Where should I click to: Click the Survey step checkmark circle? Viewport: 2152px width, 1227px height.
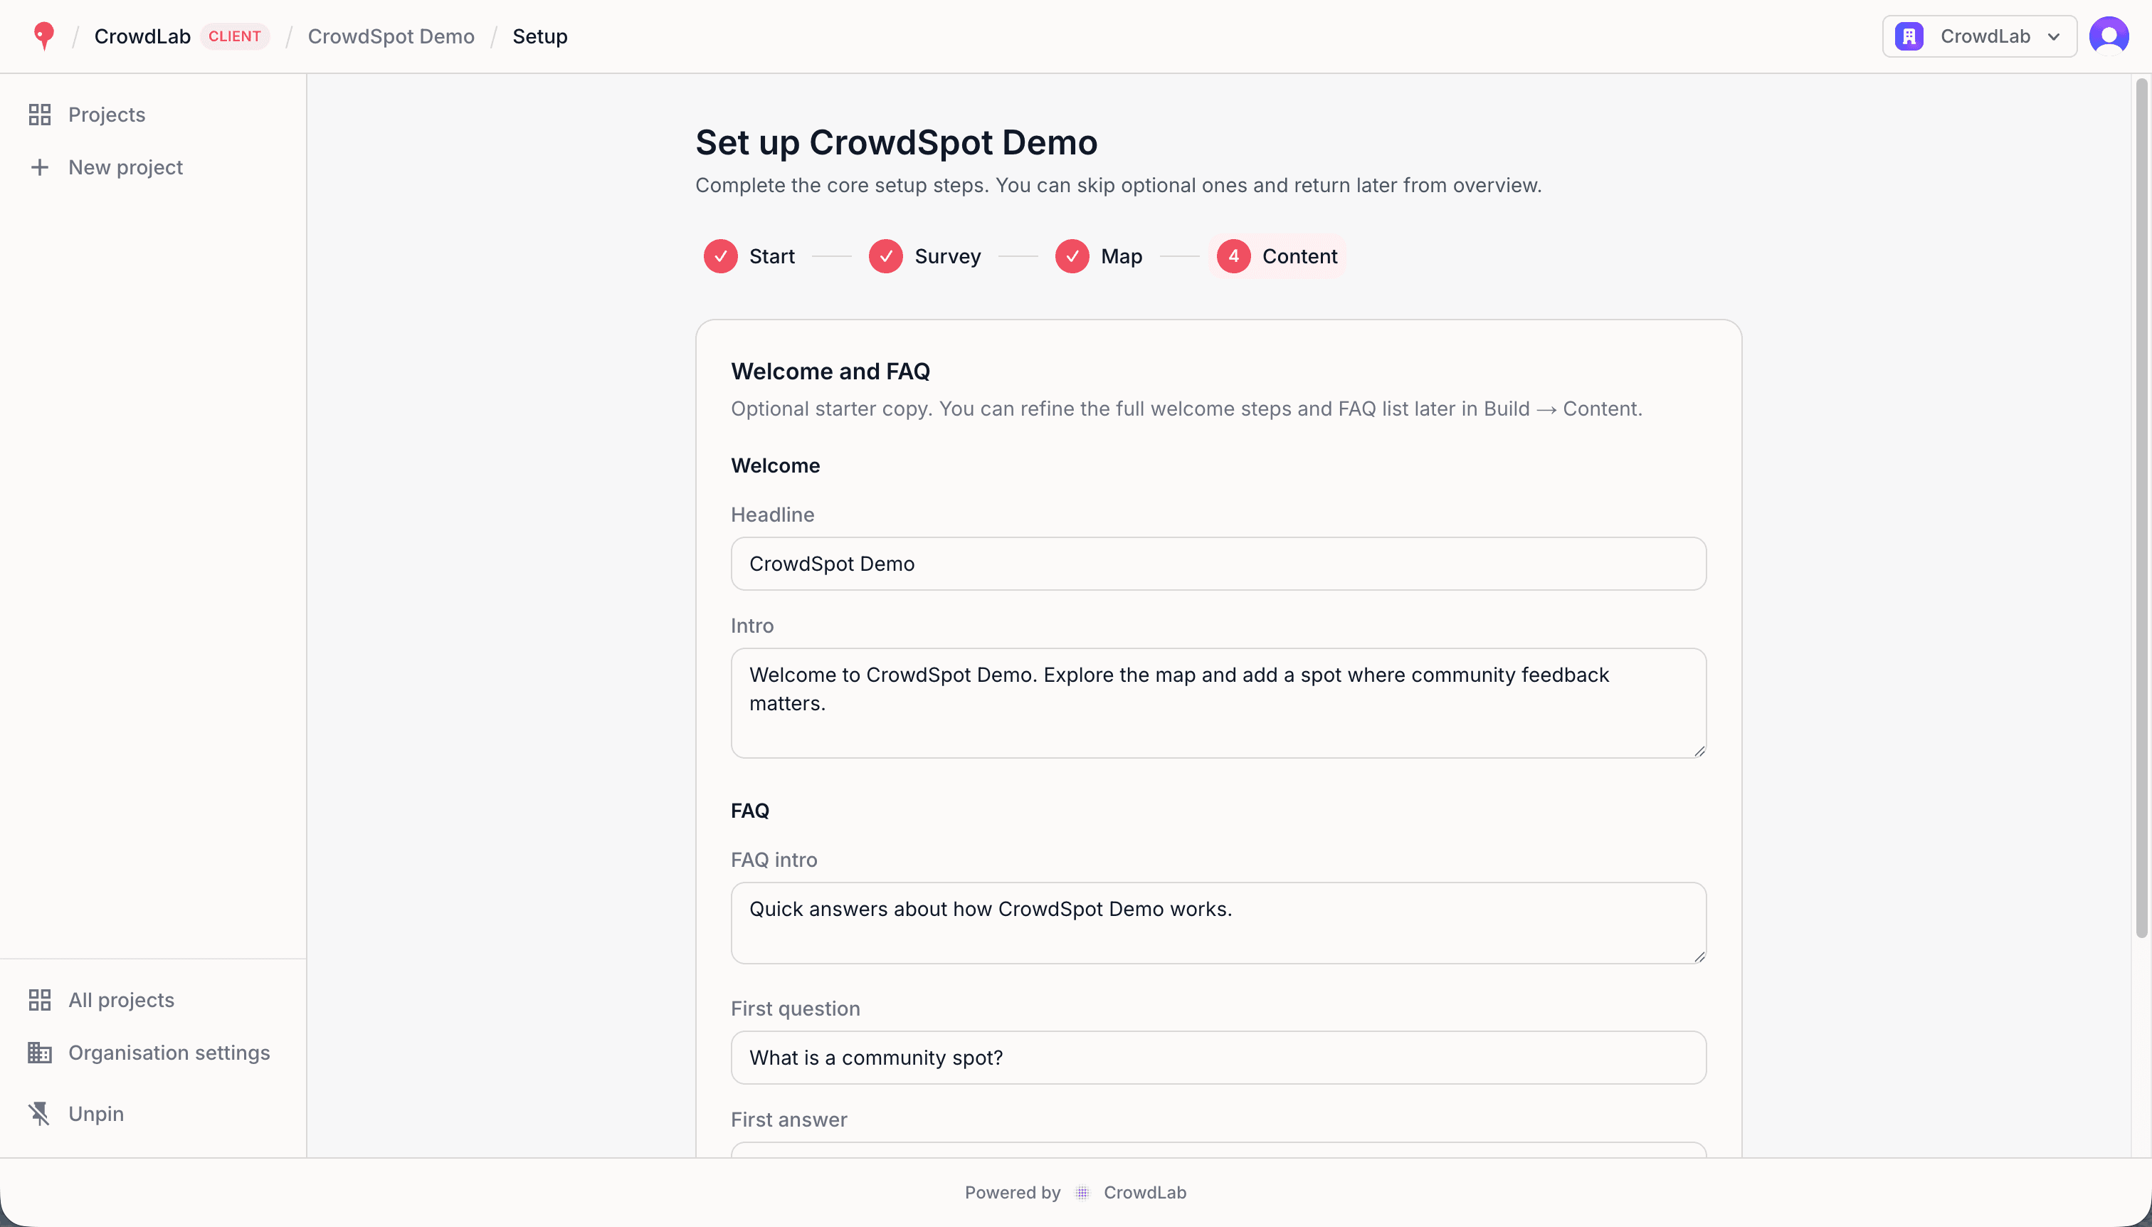click(x=885, y=256)
